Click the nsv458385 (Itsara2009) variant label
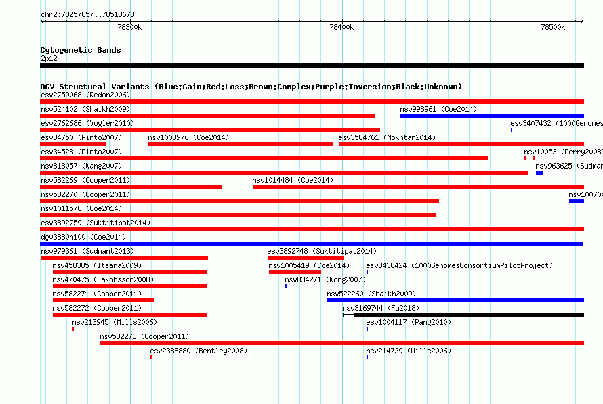Screen dimensions: 603x404 [x=97, y=265]
